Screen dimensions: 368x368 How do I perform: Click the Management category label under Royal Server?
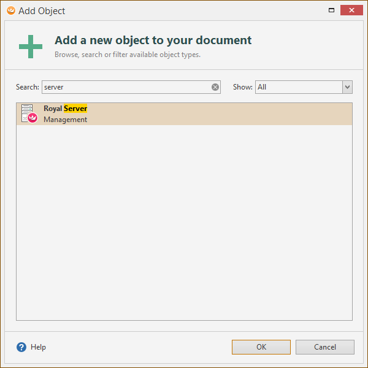pyautogui.click(x=65, y=120)
